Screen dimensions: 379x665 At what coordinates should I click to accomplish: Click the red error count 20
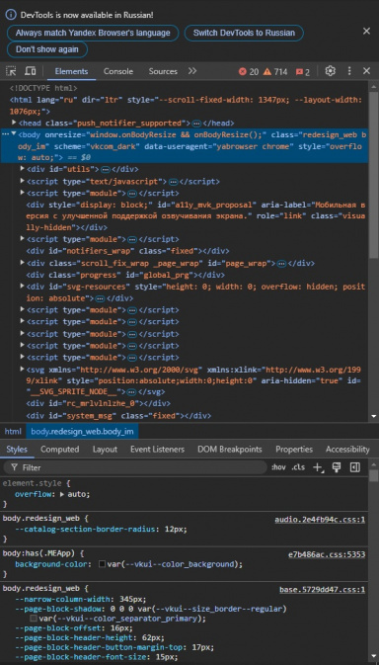249,72
